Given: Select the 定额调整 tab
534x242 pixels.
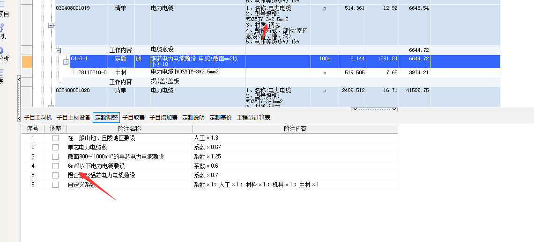Looking at the screenshot, I should 107,118.
